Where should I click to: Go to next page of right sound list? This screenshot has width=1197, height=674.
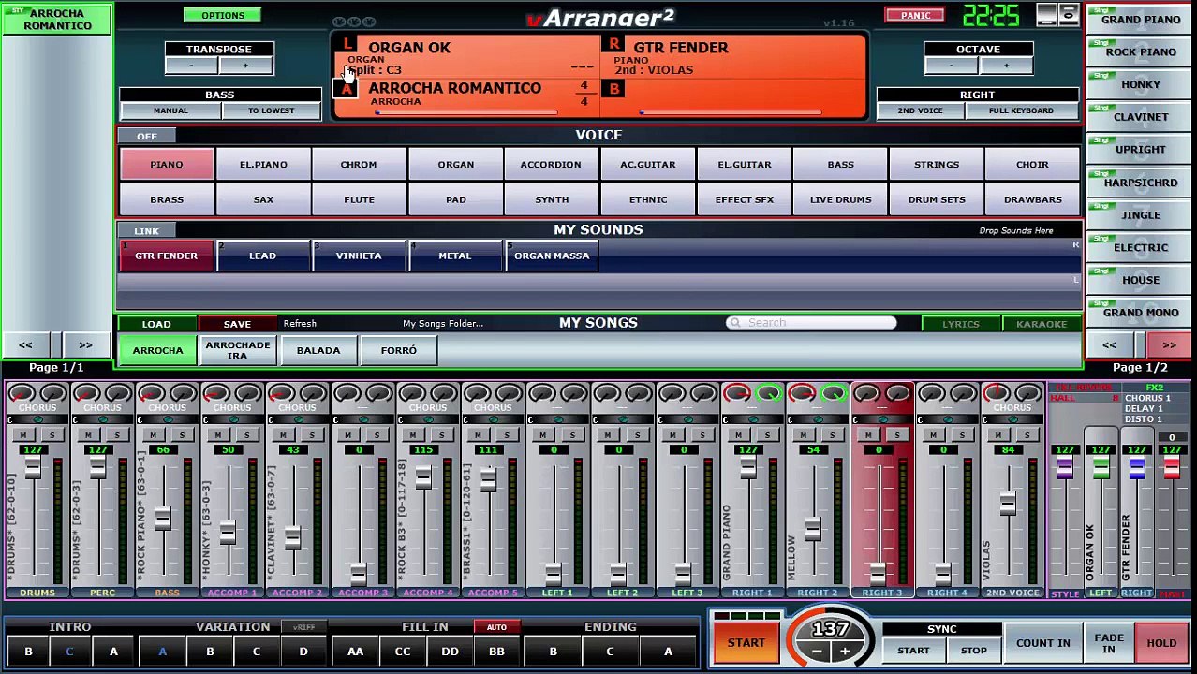1169,345
